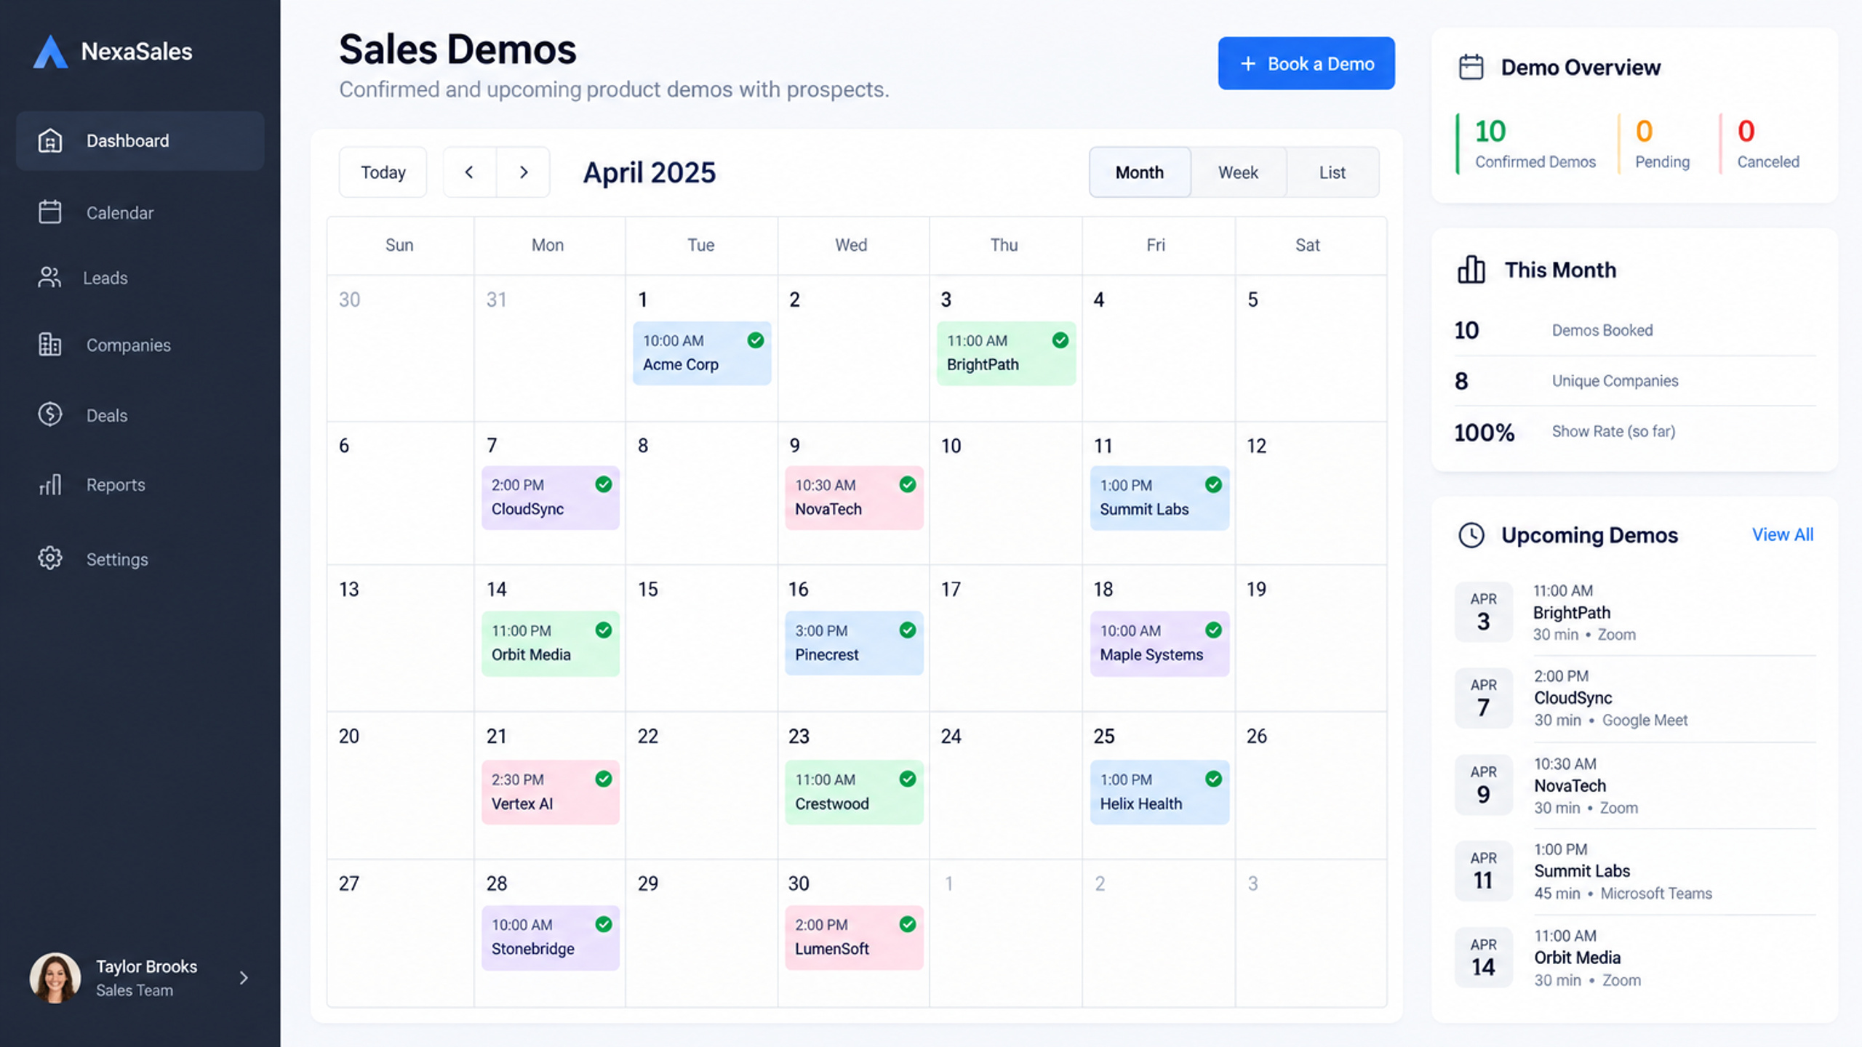Select the APR 11 date badge
Image resolution: width=1862 pixels, height=1047 pixels.
tap(1483, 871)
